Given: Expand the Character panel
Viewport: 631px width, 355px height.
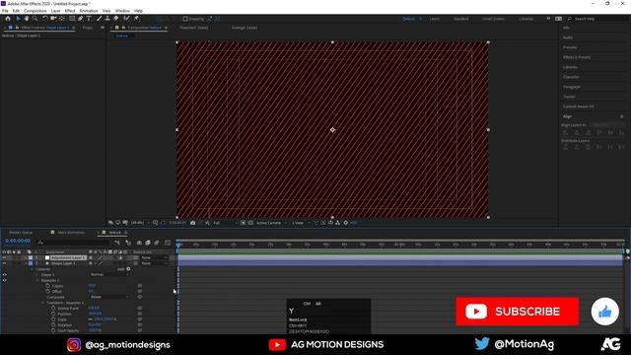Looking at the screenshot, I should [571, 77].
